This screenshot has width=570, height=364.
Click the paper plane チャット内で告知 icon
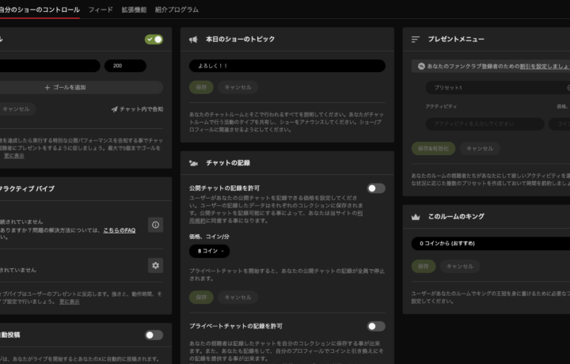pos(115,109)
